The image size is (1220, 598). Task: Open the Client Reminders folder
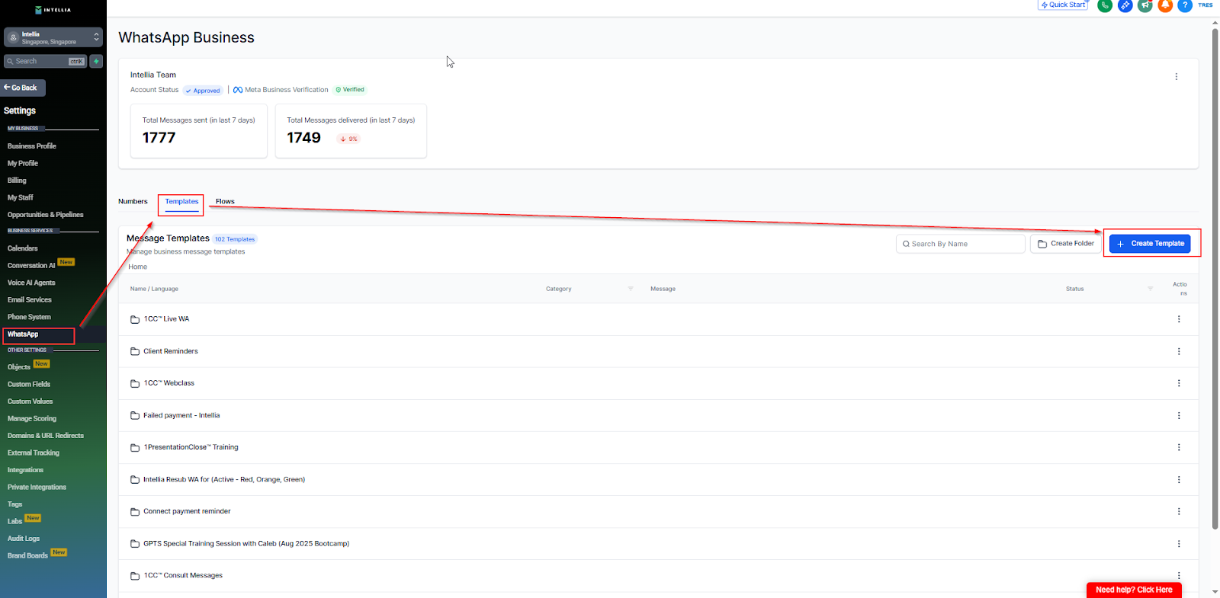171,351
